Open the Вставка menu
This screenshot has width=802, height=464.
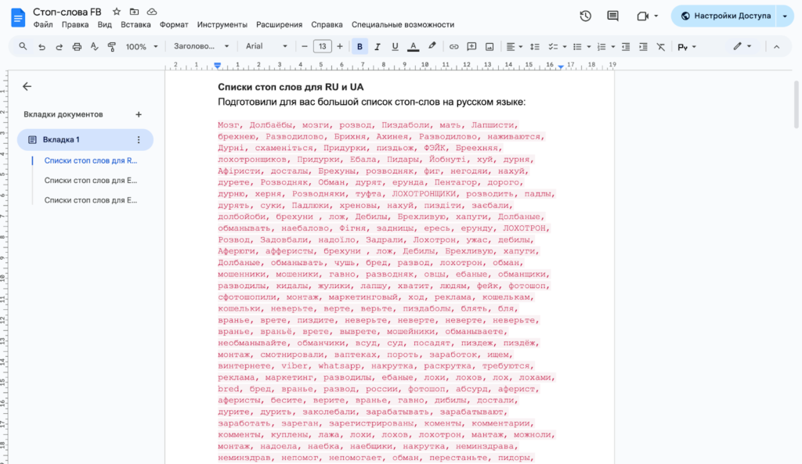pos(136,25)
